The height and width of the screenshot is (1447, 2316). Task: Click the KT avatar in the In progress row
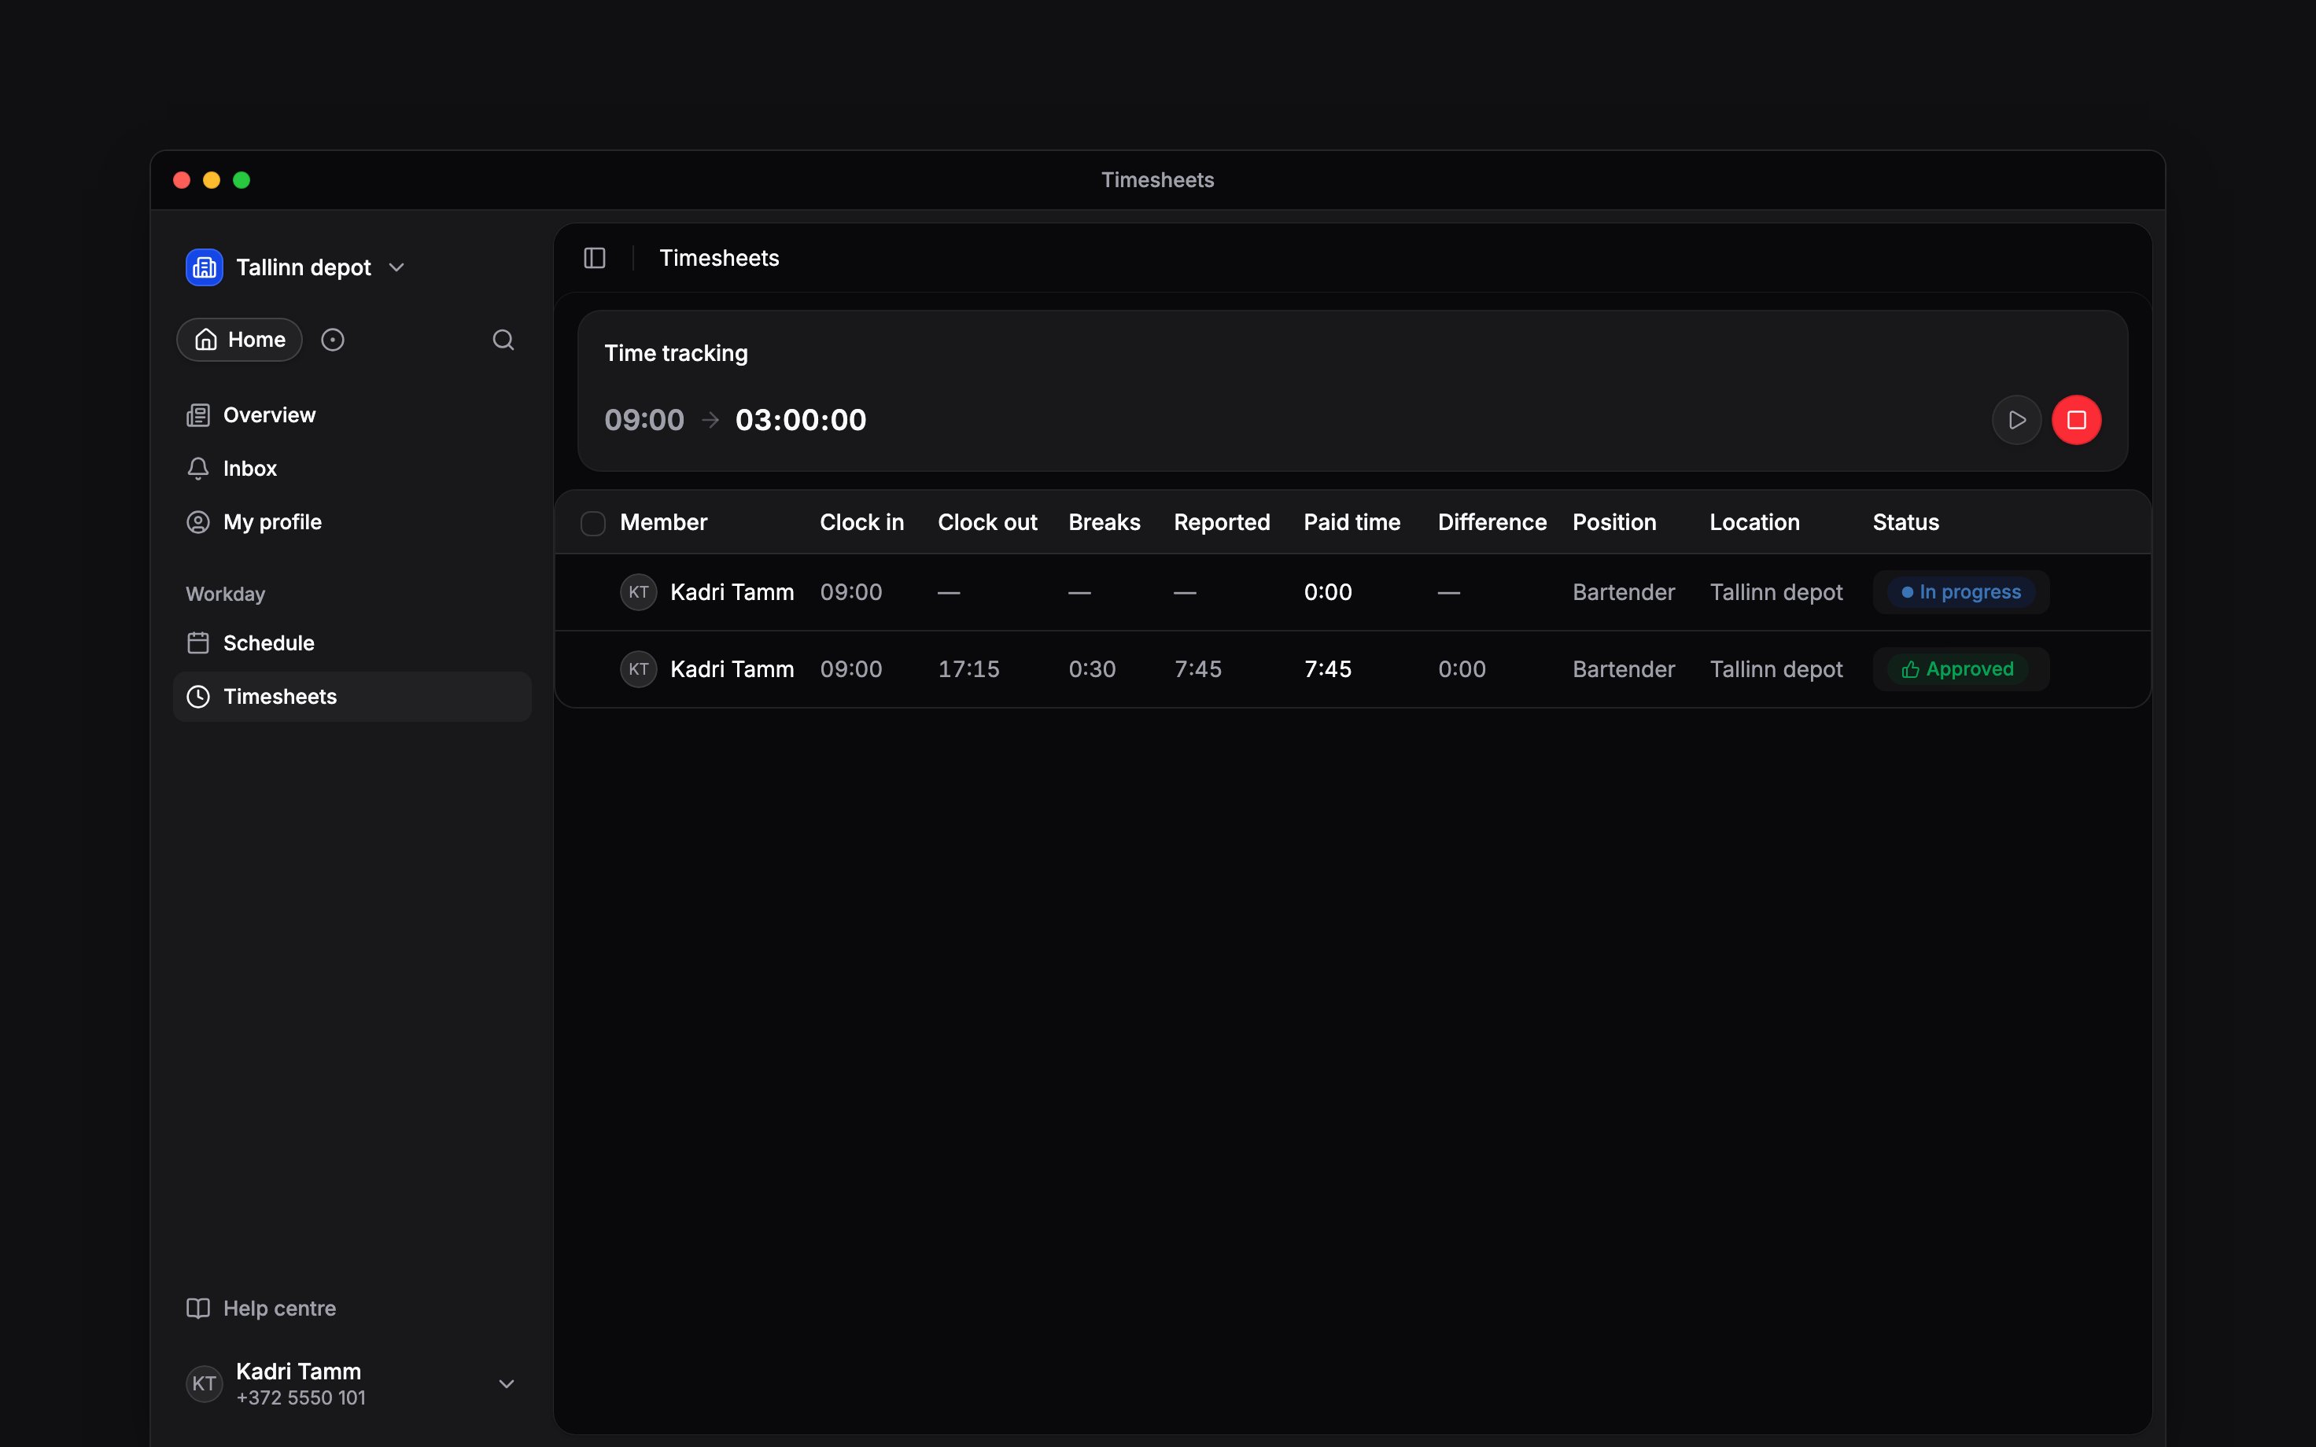(x=638, y=592)
